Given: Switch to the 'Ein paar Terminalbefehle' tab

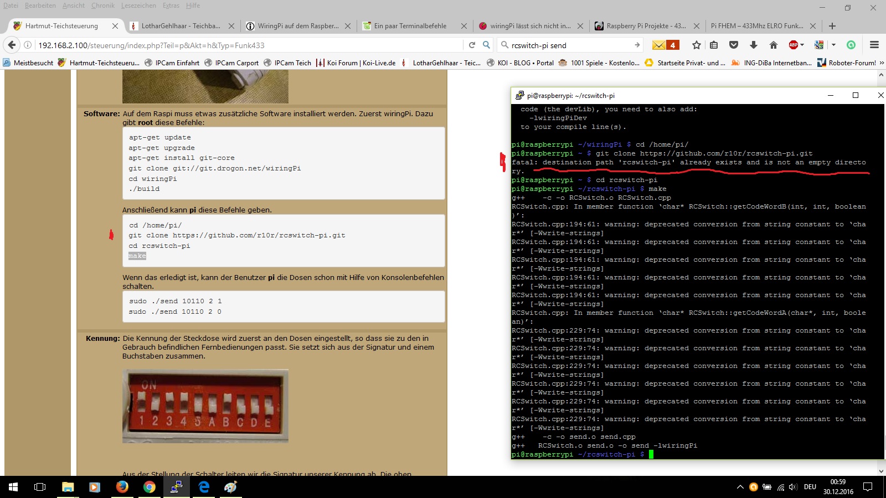Looking at the screenshot, I should click(x=410, y=26).
